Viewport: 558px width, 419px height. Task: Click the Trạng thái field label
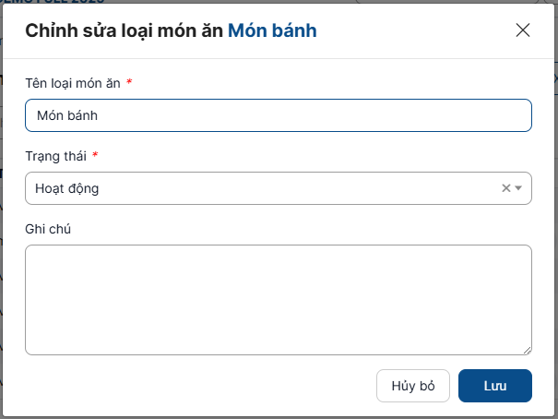(x=56, y=155)
